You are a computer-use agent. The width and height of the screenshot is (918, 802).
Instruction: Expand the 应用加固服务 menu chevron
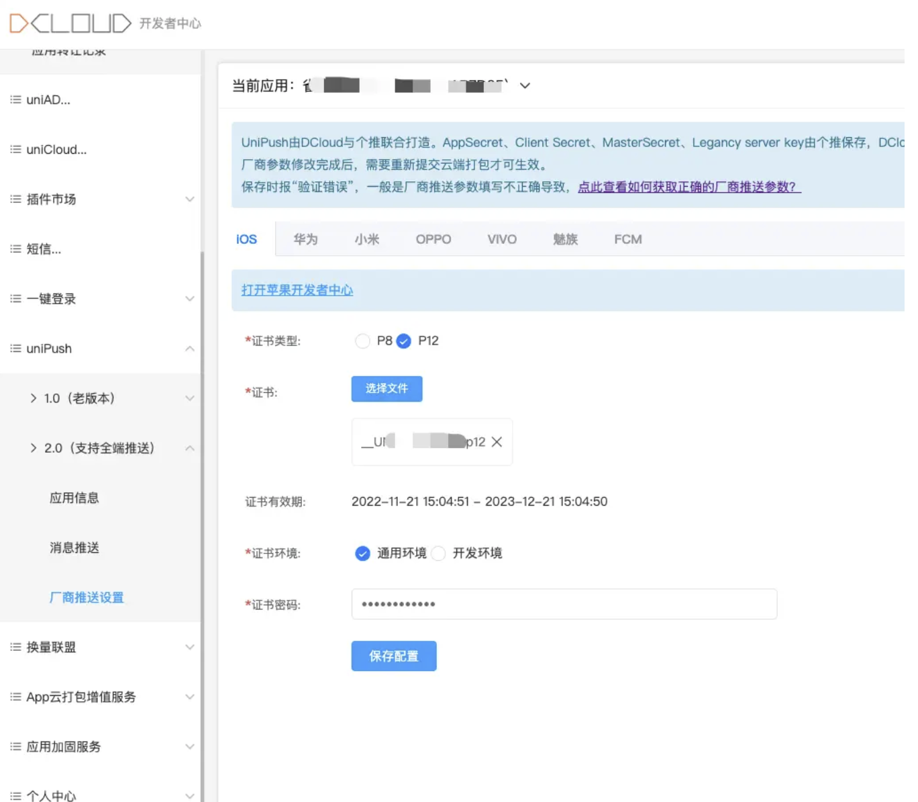190,747
